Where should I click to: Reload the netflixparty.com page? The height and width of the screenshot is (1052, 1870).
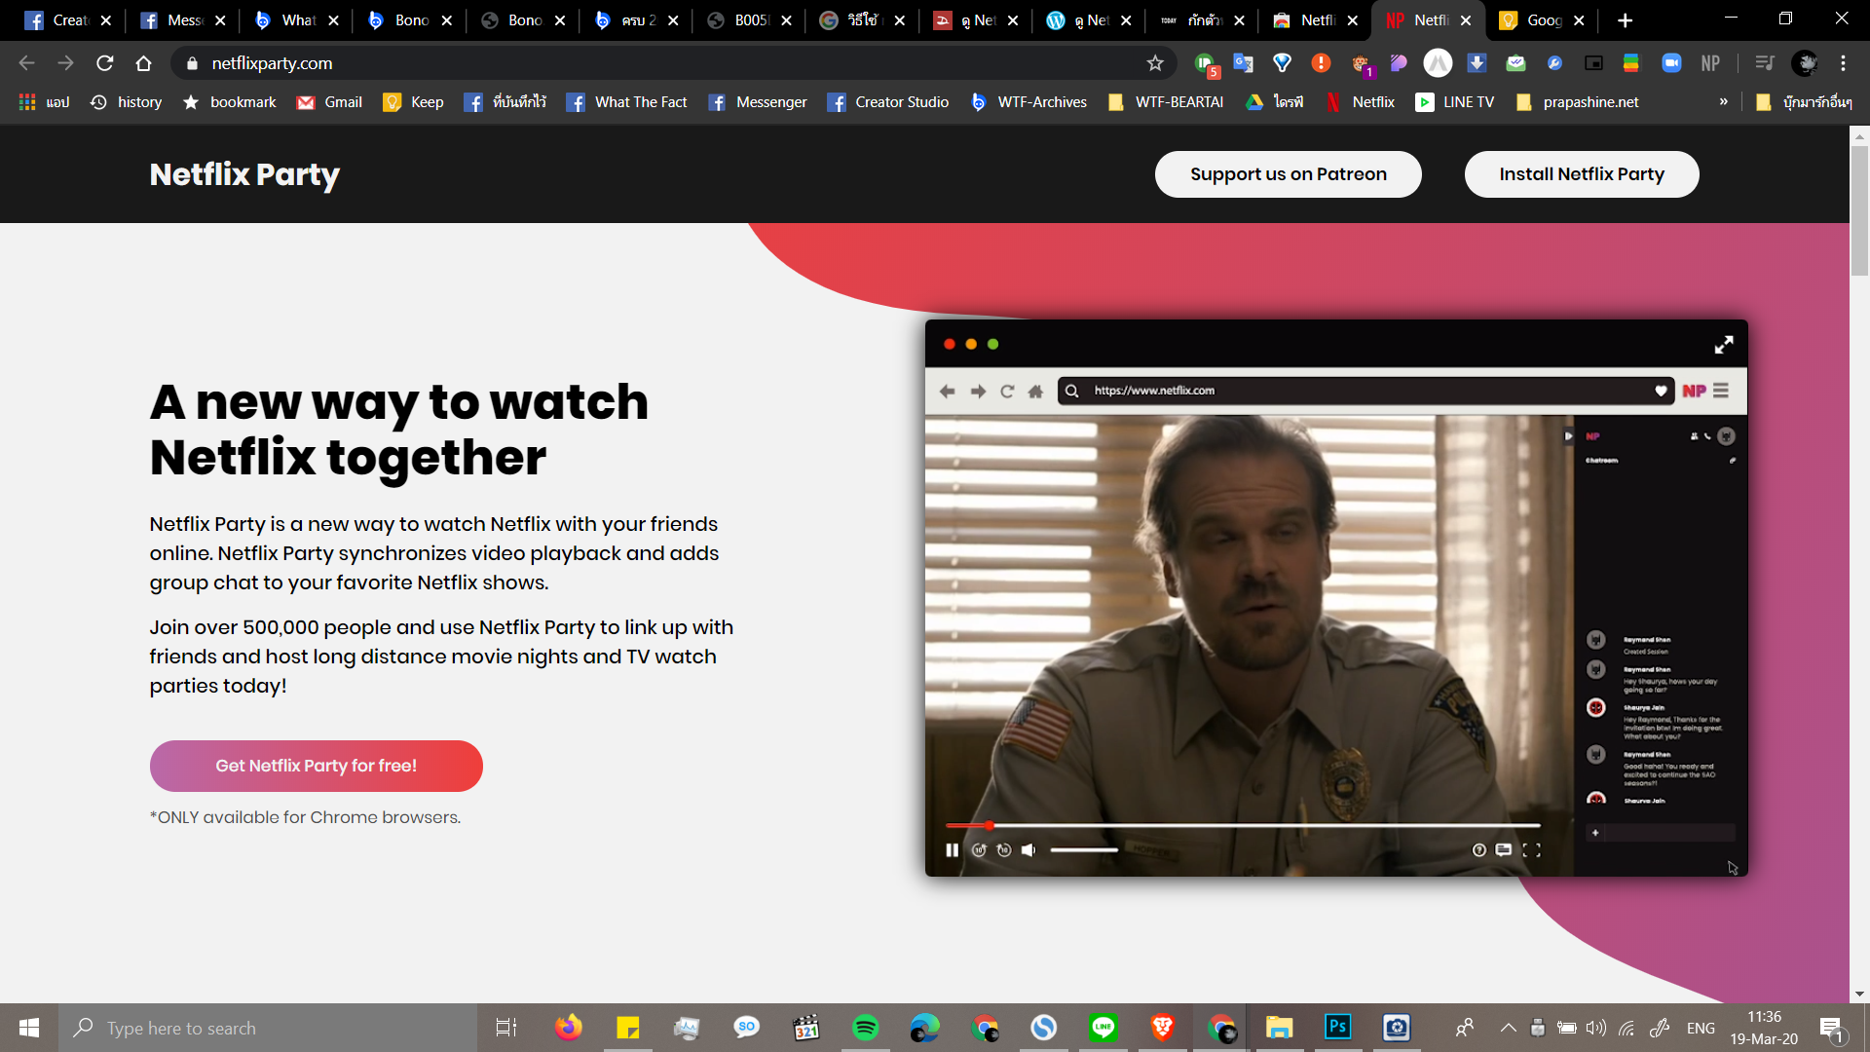tap(105, 63)
